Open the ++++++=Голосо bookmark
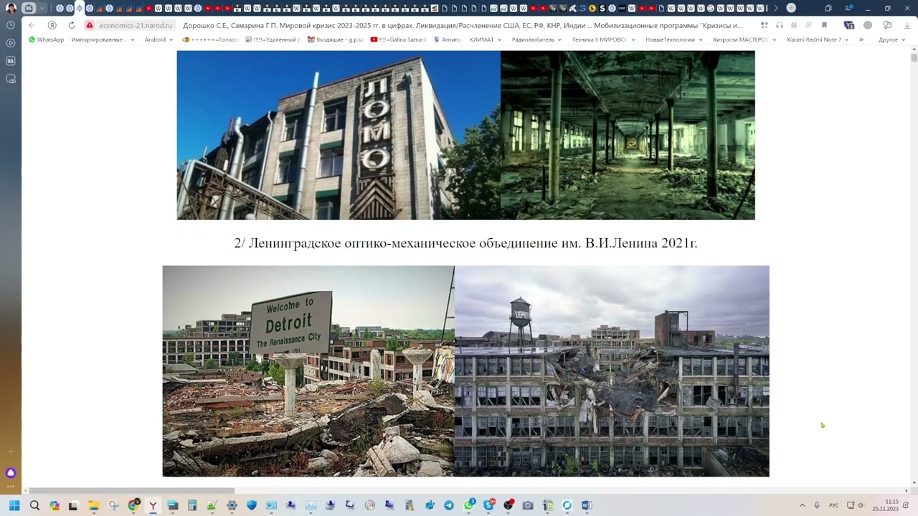 [210, 40]
